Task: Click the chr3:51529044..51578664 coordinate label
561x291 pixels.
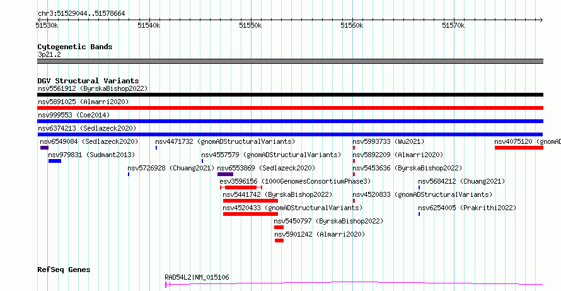Action: pos(81,14)
